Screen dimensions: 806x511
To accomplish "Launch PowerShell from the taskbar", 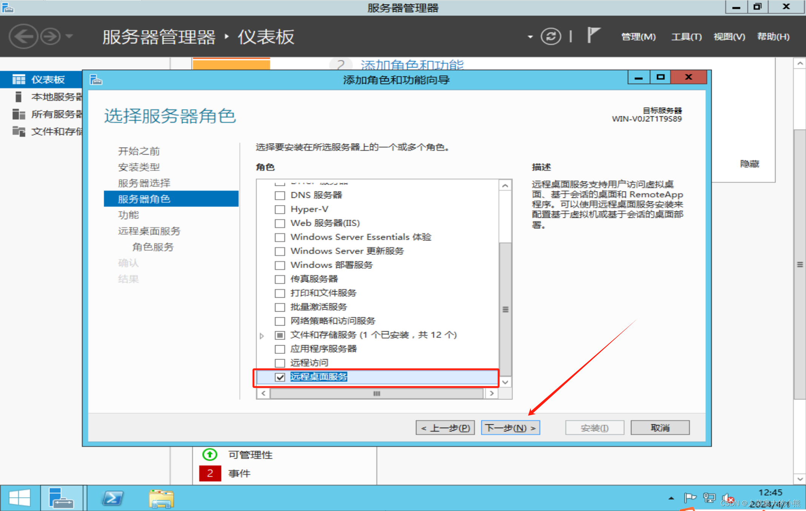I will [x=113, y=498].
